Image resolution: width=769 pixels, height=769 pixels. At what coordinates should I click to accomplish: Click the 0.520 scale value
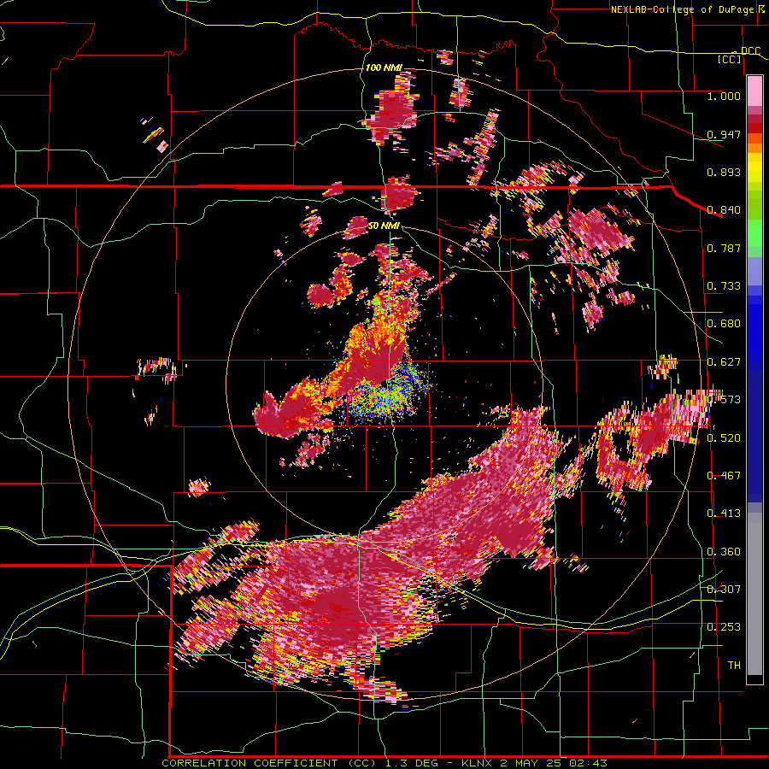tap(724, 438)
